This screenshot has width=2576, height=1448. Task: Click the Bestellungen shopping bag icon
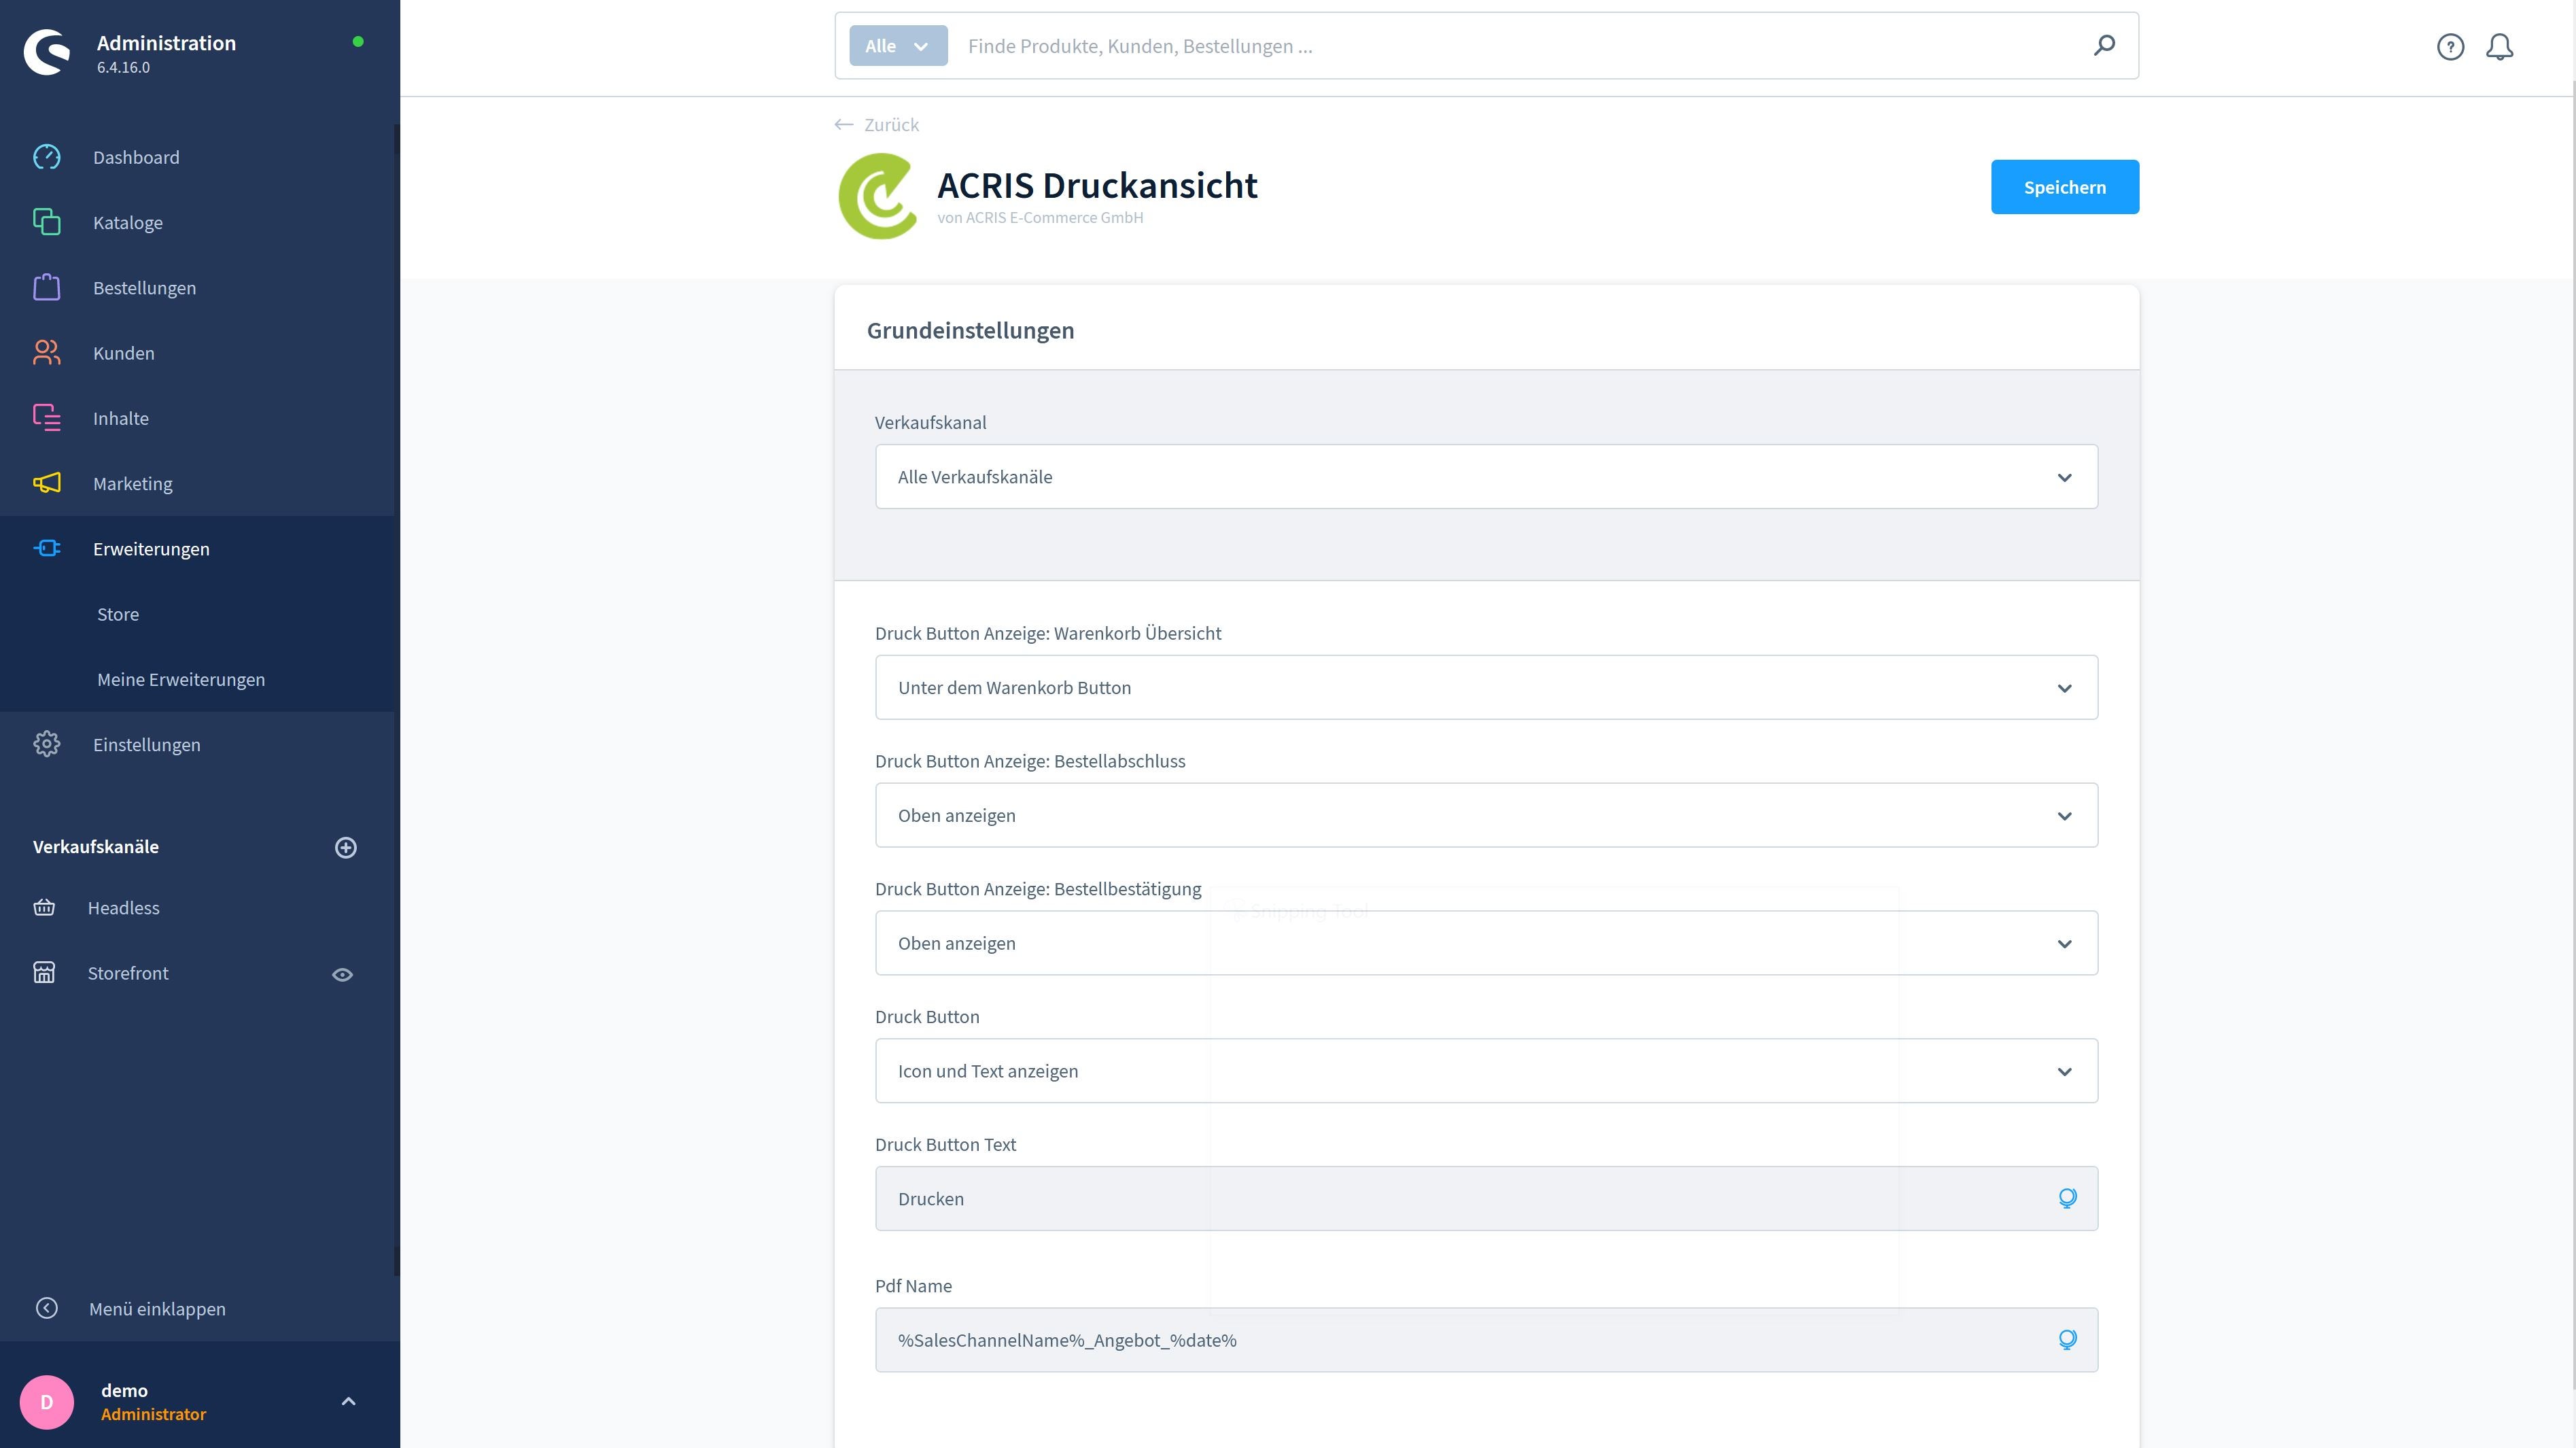tap(46, 287)
